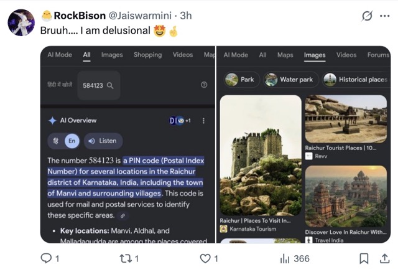
Task: Open AI Overview three-dot options menu
Action: click(x=203, y=121)
